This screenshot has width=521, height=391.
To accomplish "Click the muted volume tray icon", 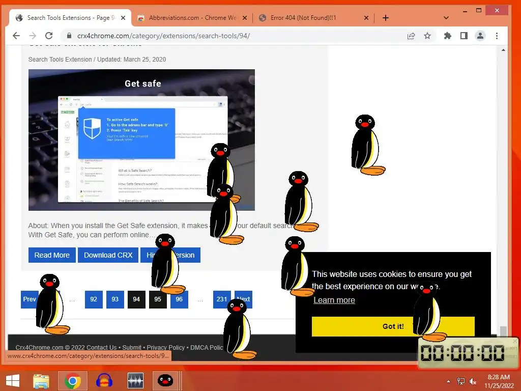I will 473,381.
